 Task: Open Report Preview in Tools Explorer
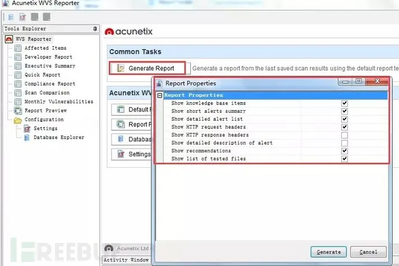click(x=46, y=111)
